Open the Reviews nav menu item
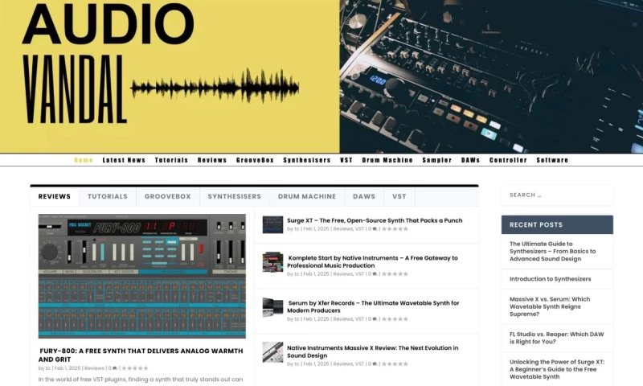 (212, 160)
